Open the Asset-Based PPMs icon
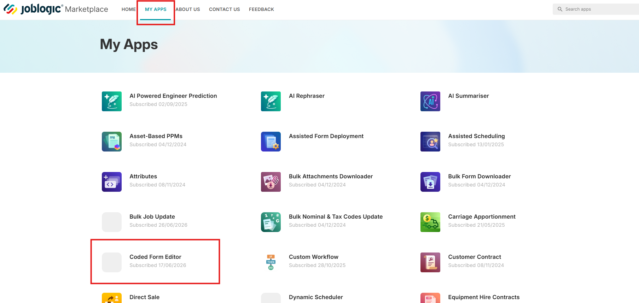639x303 pixels. pos(112,142)
